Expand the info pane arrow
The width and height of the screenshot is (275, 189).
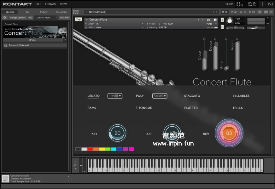(68, 177)
